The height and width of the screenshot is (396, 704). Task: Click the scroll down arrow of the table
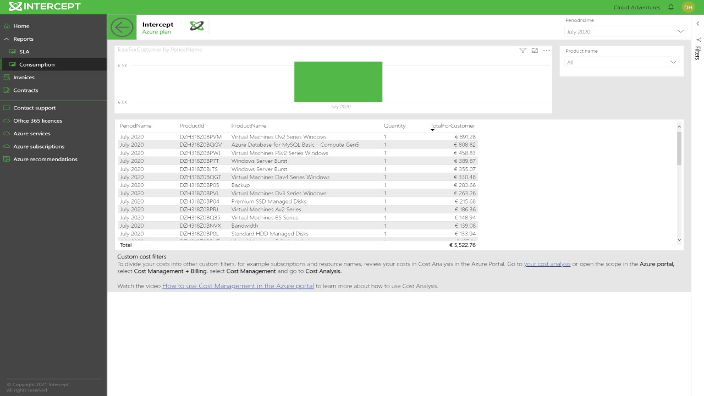pyautogui.click(x=679, y=240)
